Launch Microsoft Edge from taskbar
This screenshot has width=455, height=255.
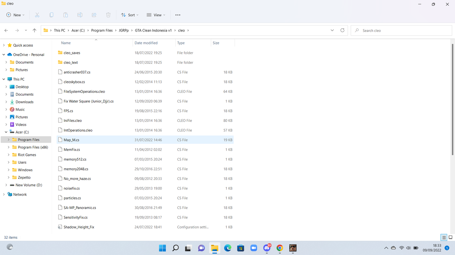tap(227, 248)
